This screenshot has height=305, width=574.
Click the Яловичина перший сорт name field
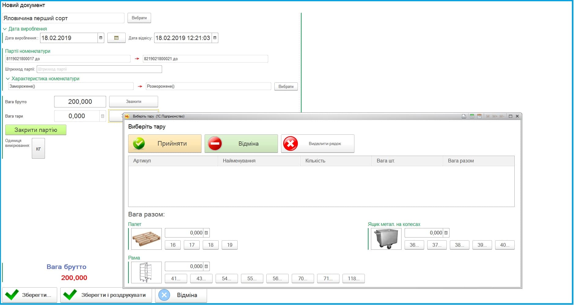[63, 18]
